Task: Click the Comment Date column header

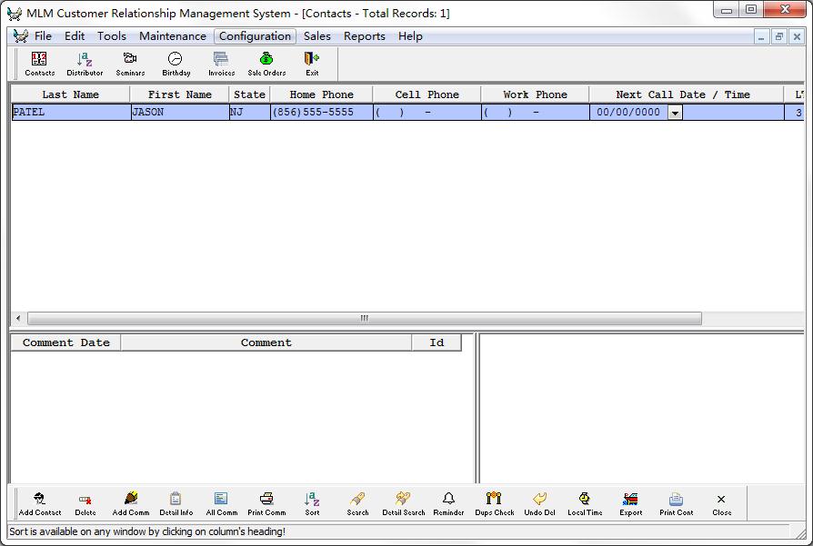Action: coord(65,342)
